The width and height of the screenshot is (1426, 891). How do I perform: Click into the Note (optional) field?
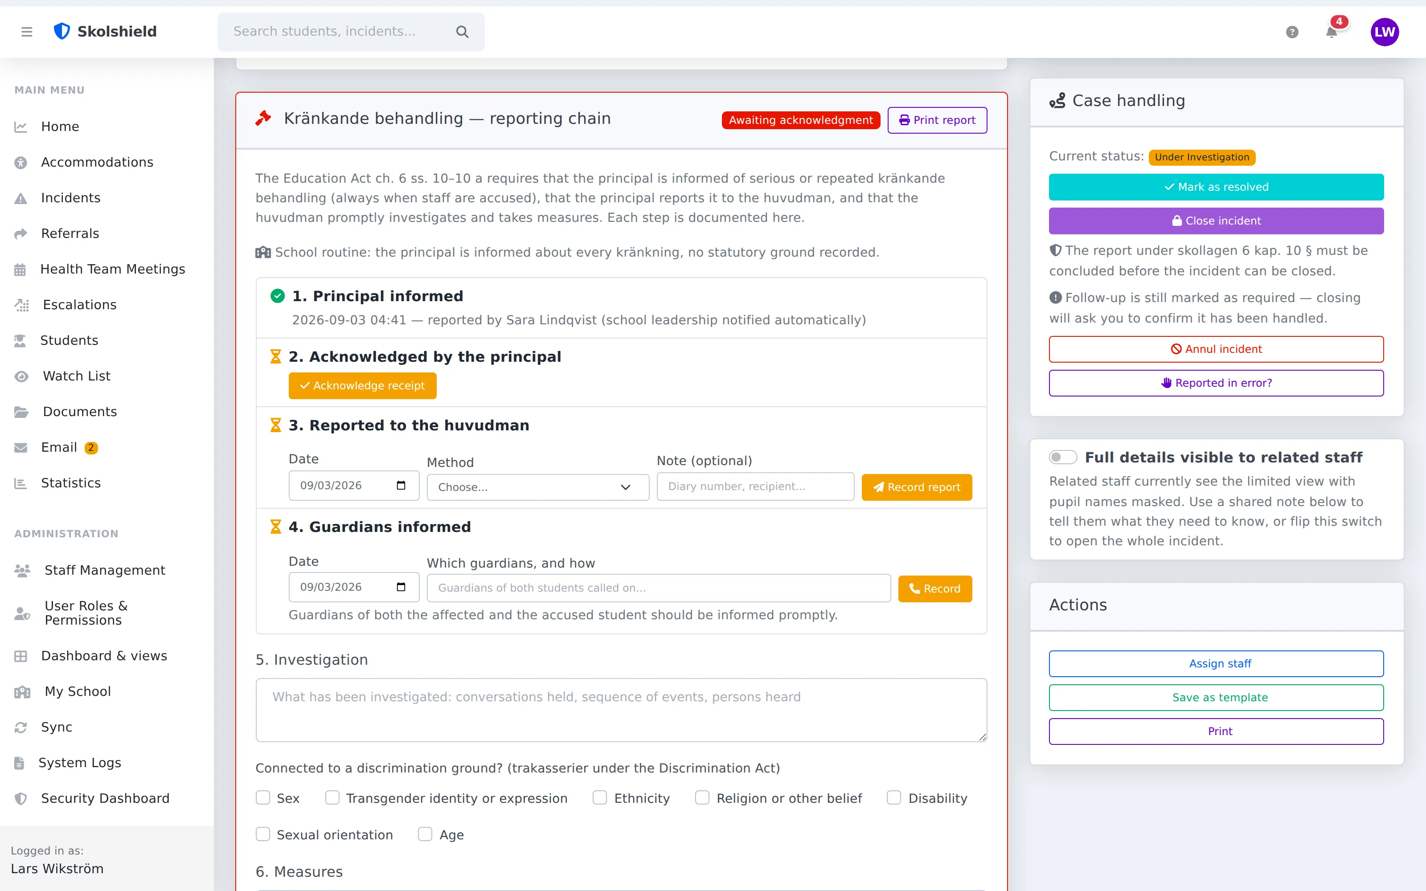pos(755,487)
